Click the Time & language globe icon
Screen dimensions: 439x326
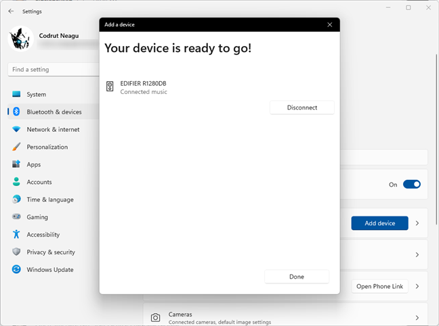16,200
